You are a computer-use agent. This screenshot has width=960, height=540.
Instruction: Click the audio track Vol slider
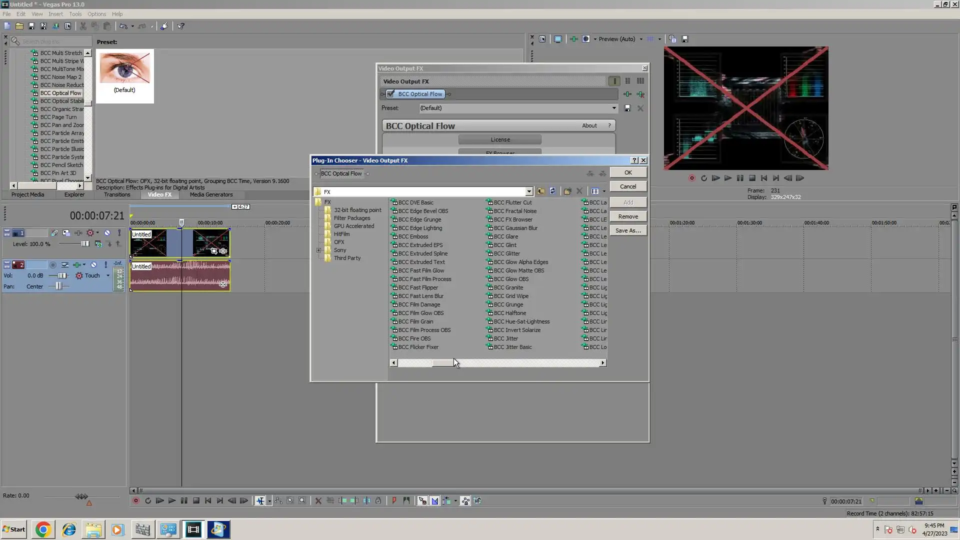click(x=61, y=275)
